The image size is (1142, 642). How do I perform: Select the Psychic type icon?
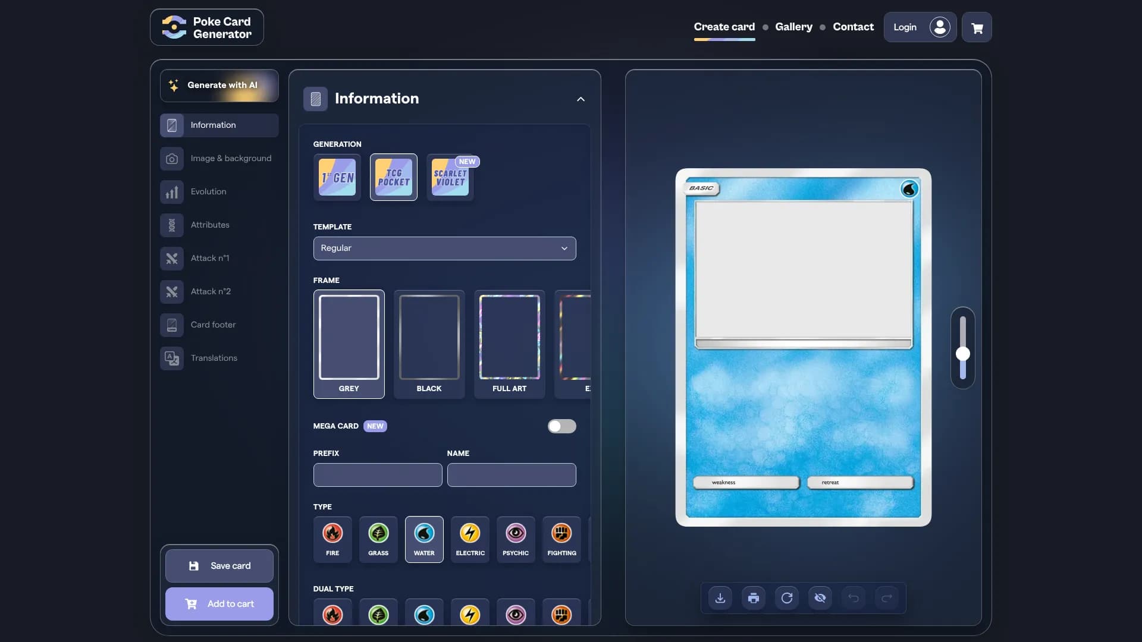[x=515, y=539]
